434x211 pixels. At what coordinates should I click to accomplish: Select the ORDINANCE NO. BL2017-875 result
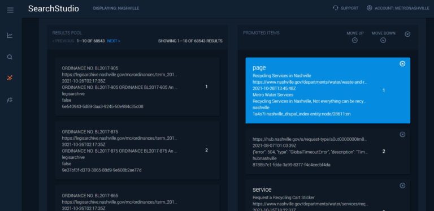137,150
